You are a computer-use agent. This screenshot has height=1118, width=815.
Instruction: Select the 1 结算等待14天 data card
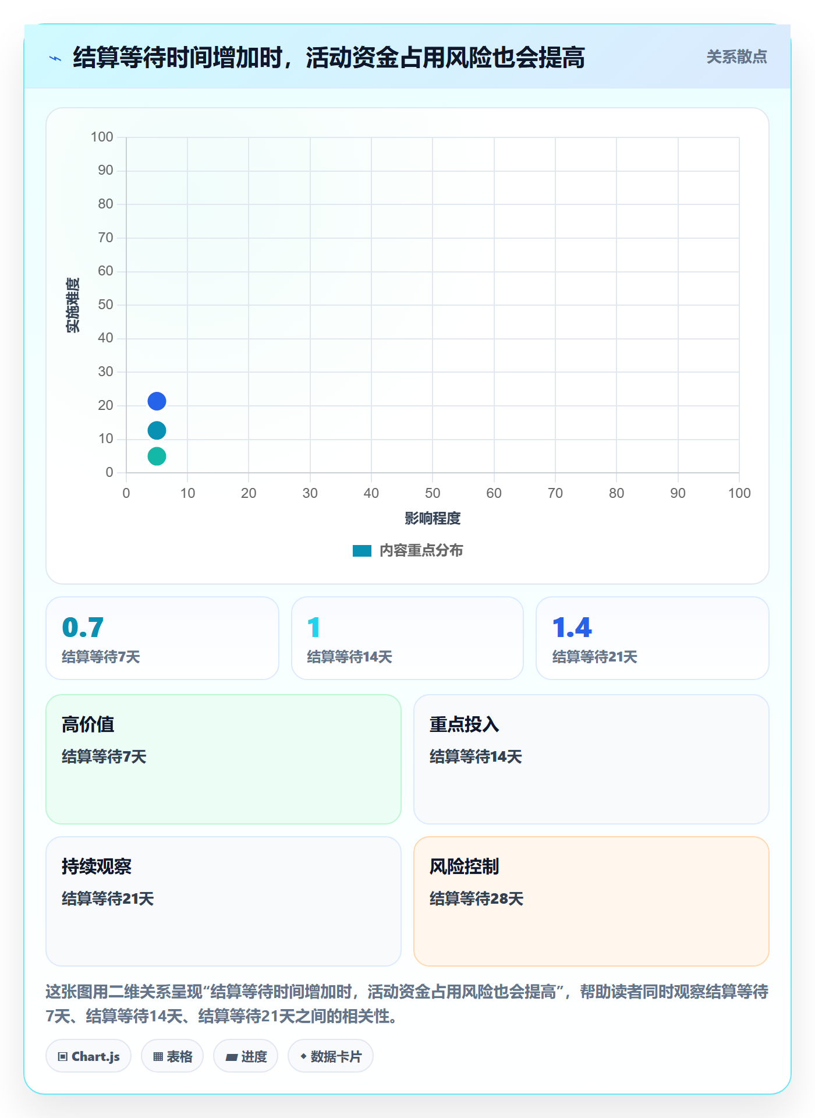point(408,638)
